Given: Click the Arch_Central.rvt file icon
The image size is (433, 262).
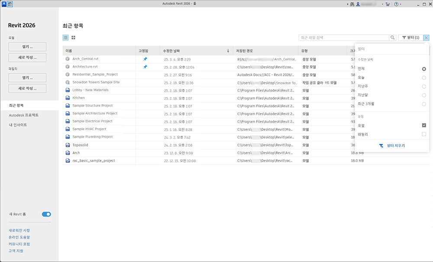Looking at the screenshot, I should pyautogui.click(x=68, y=59).
